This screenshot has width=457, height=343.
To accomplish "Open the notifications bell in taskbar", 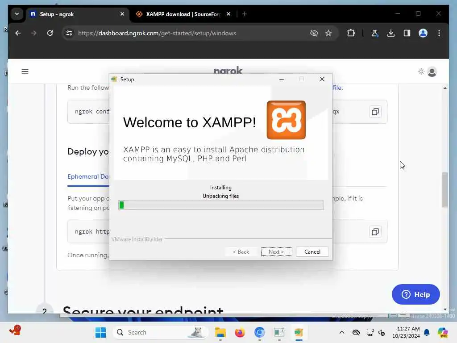I will point(426,332).
